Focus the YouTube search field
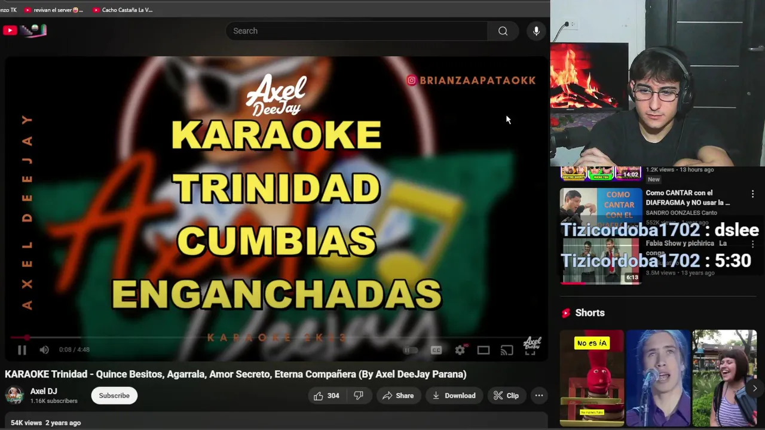This screenshot has height=430, width=765. tap(357, 31)
